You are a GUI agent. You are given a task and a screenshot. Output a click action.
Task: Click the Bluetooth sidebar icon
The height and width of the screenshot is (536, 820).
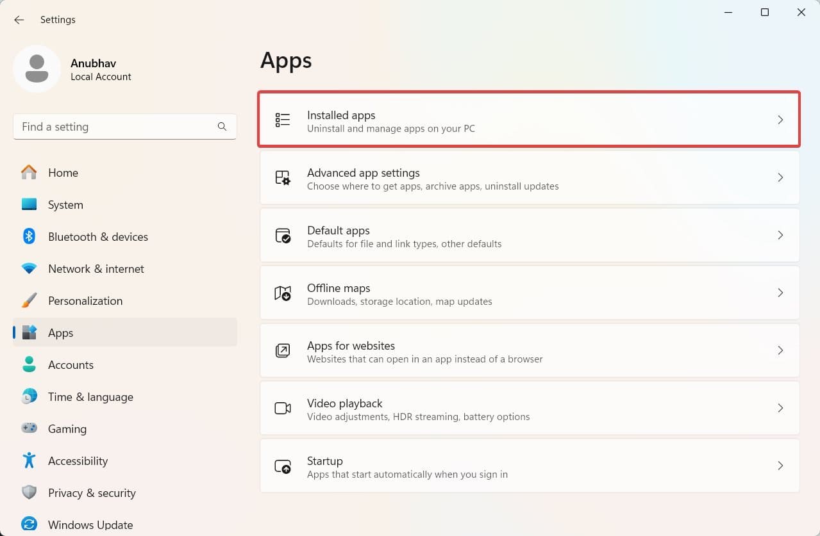29,236
